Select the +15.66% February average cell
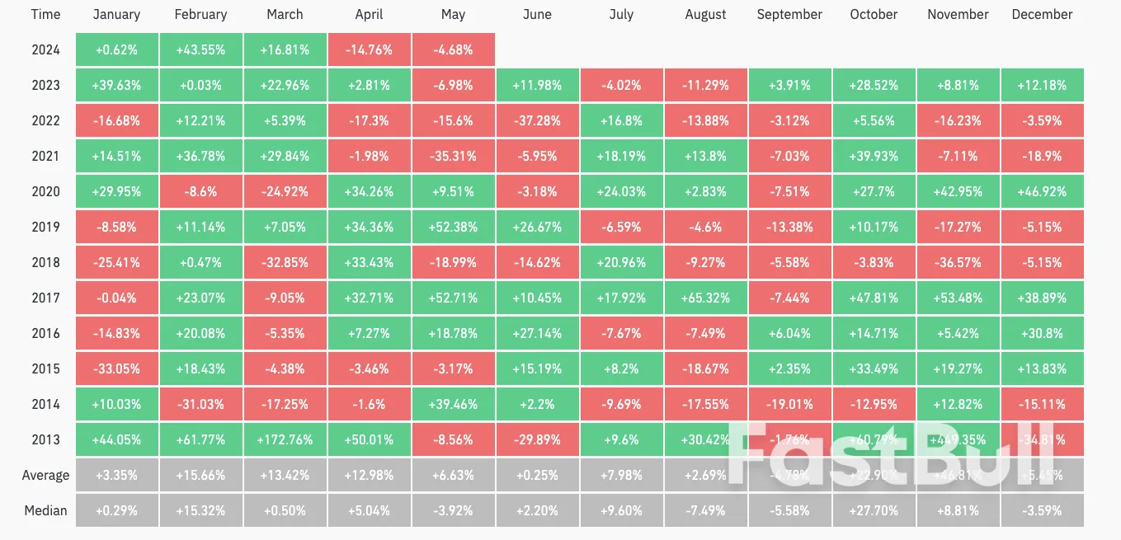The width and height of the screenshot is (1121, 540). [201, 476]
